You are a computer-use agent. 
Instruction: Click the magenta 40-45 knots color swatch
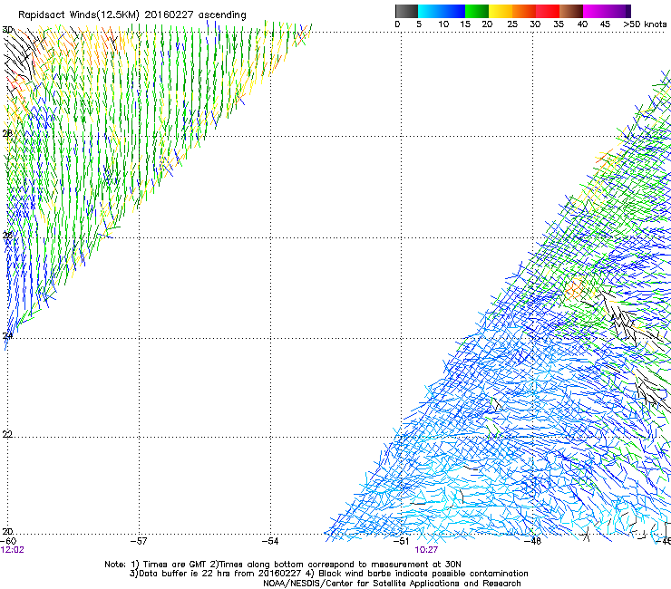click(x=595, y=11)
